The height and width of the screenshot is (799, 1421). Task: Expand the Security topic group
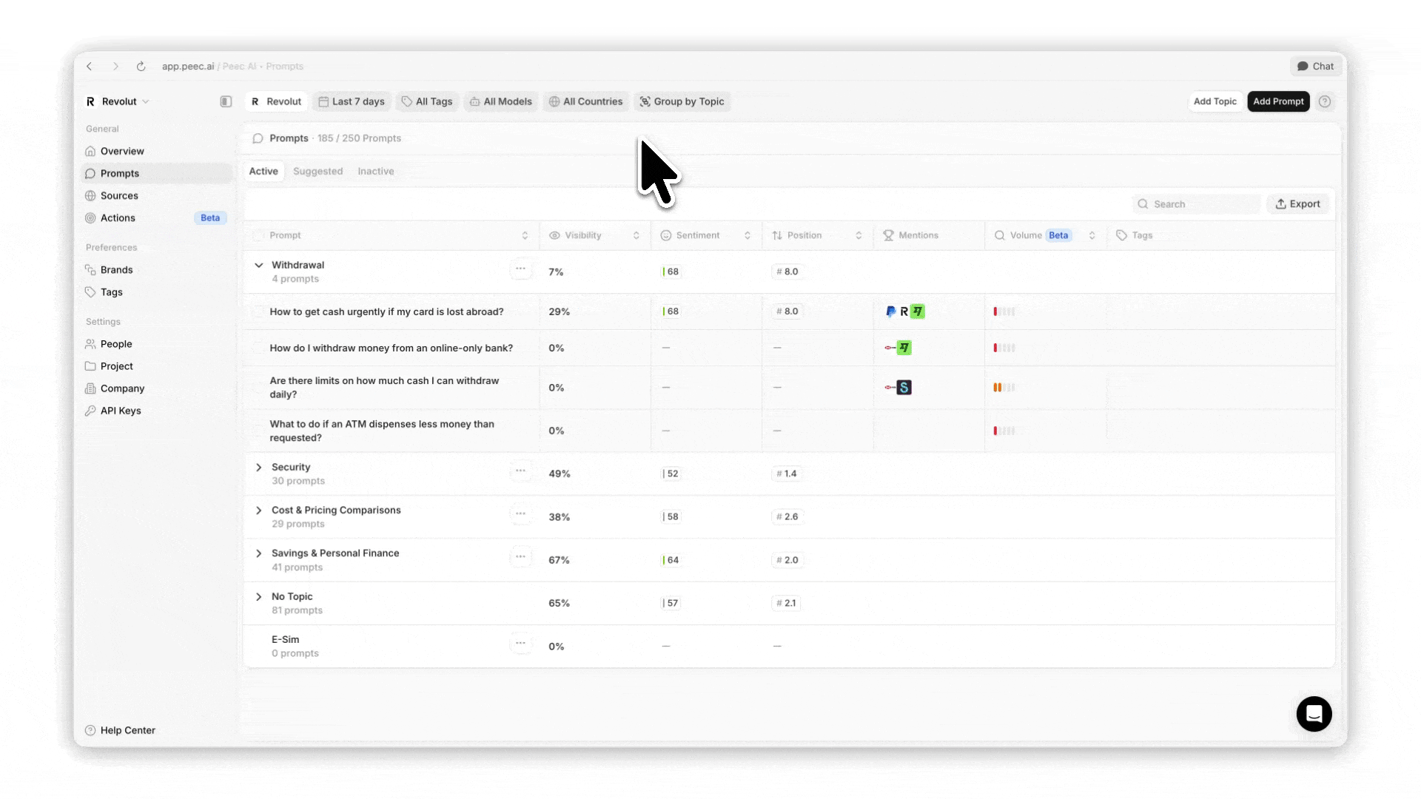pos(258,468)
